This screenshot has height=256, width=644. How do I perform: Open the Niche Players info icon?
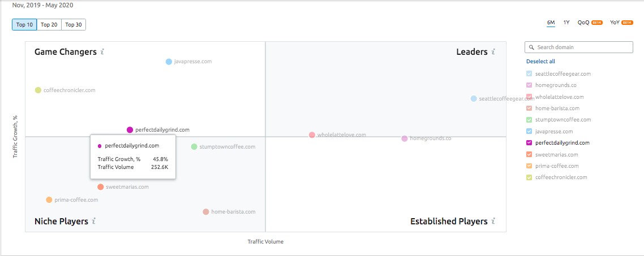pyautogui.click(x=93, y=221)
